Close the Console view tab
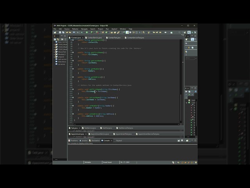The image size is (250, 188). tap(111, 141)
